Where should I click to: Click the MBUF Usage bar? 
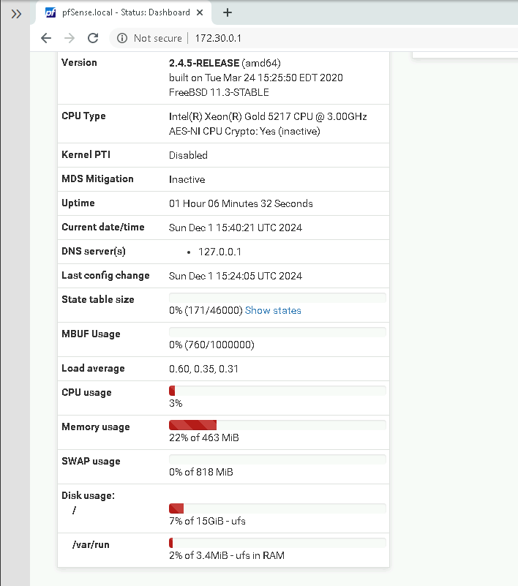click(x=277, y=332)
